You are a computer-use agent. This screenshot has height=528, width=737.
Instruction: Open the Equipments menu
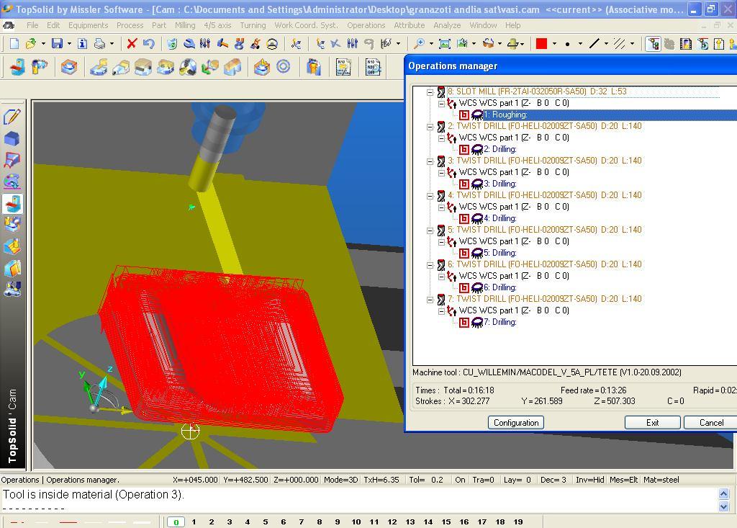click(89, 25)
